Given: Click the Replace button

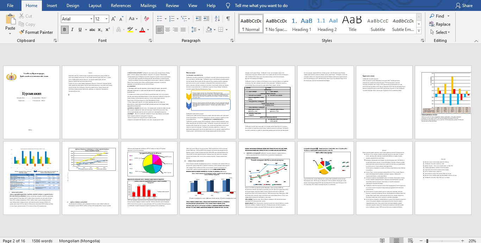Looking at the screenshot, I should tap(440, 24).
